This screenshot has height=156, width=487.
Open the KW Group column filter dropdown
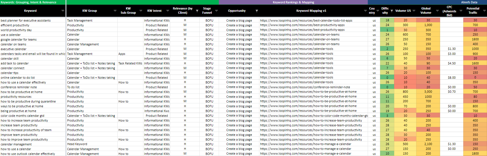pyautogui.click(x=115, y=11)
